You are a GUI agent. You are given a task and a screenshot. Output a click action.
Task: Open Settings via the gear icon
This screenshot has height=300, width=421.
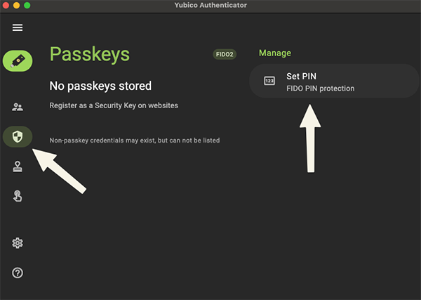(18, 243)
